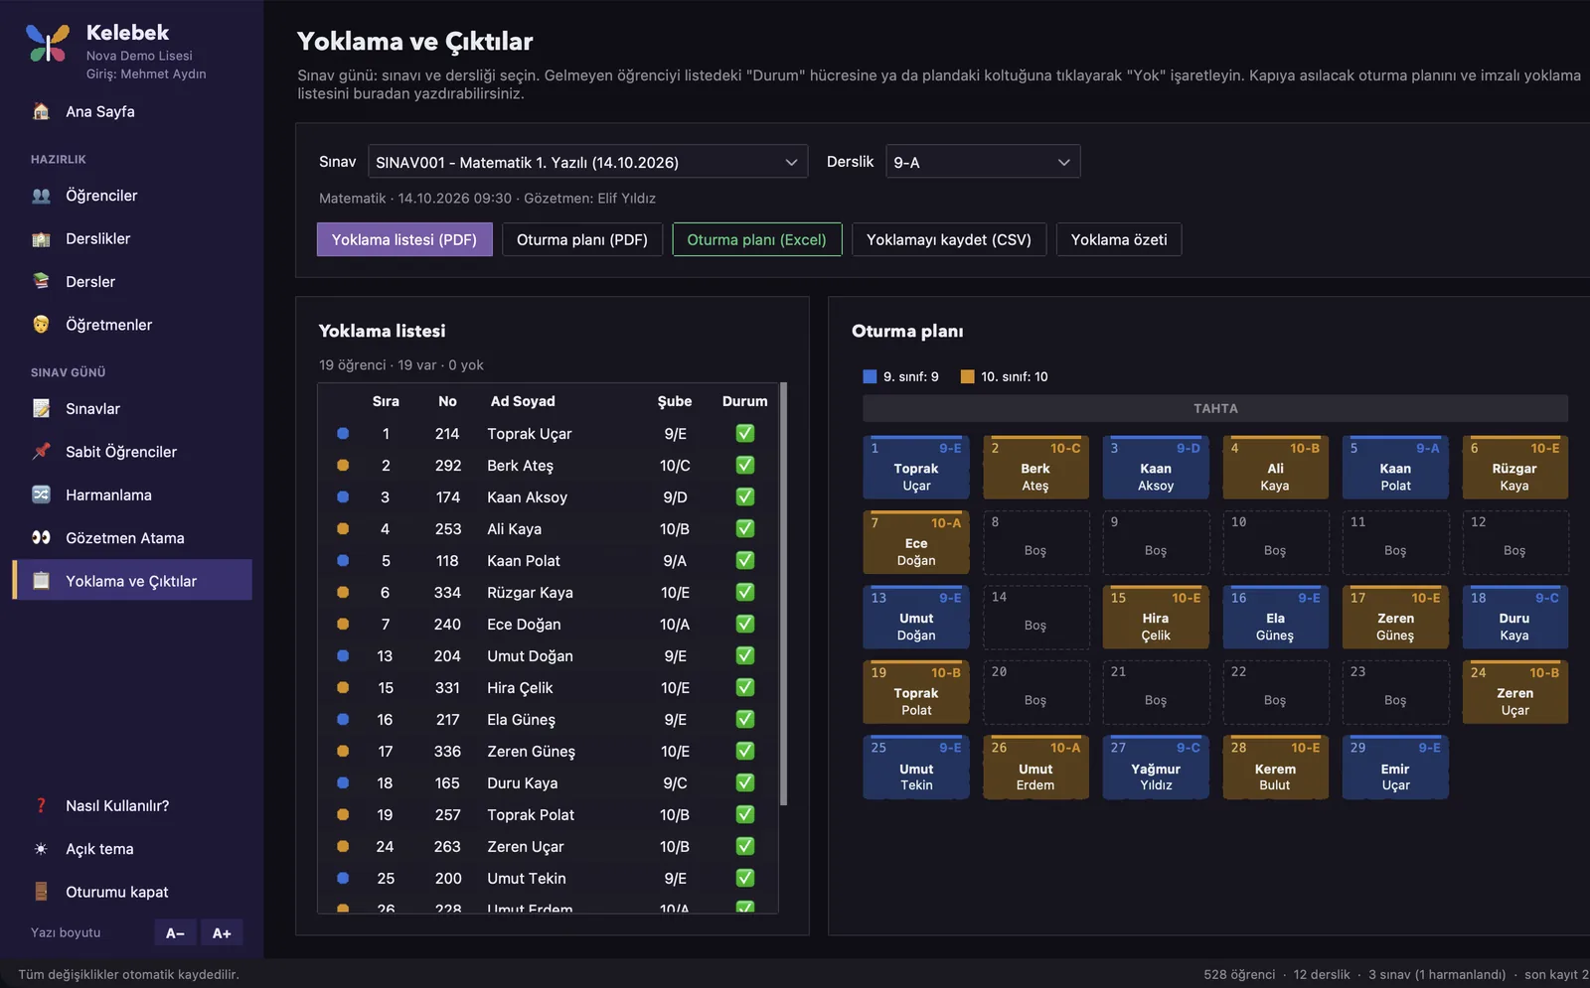The width and height of the screenshot is (1590, 988).
Task: Increase font size with A+ button
Action: (x=222, y=933)
